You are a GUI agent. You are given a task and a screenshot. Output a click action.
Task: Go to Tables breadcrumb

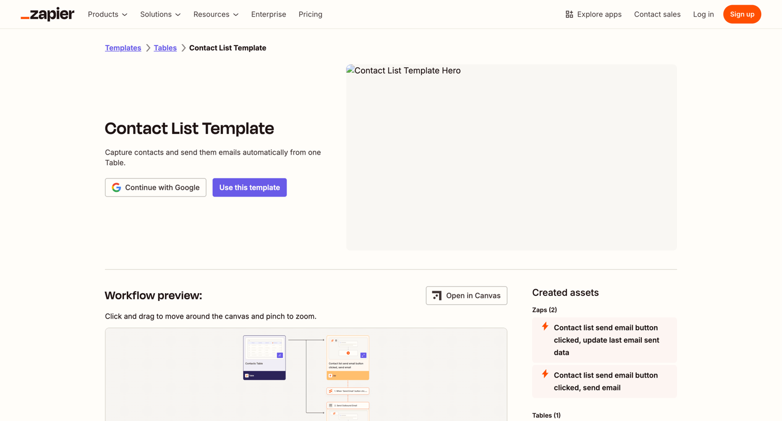[165, 48]
